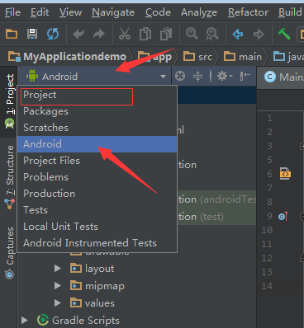This screenshot has height=328, width=304.
Task: Open the project panel gear settings
Action: [x=224, y=76]
